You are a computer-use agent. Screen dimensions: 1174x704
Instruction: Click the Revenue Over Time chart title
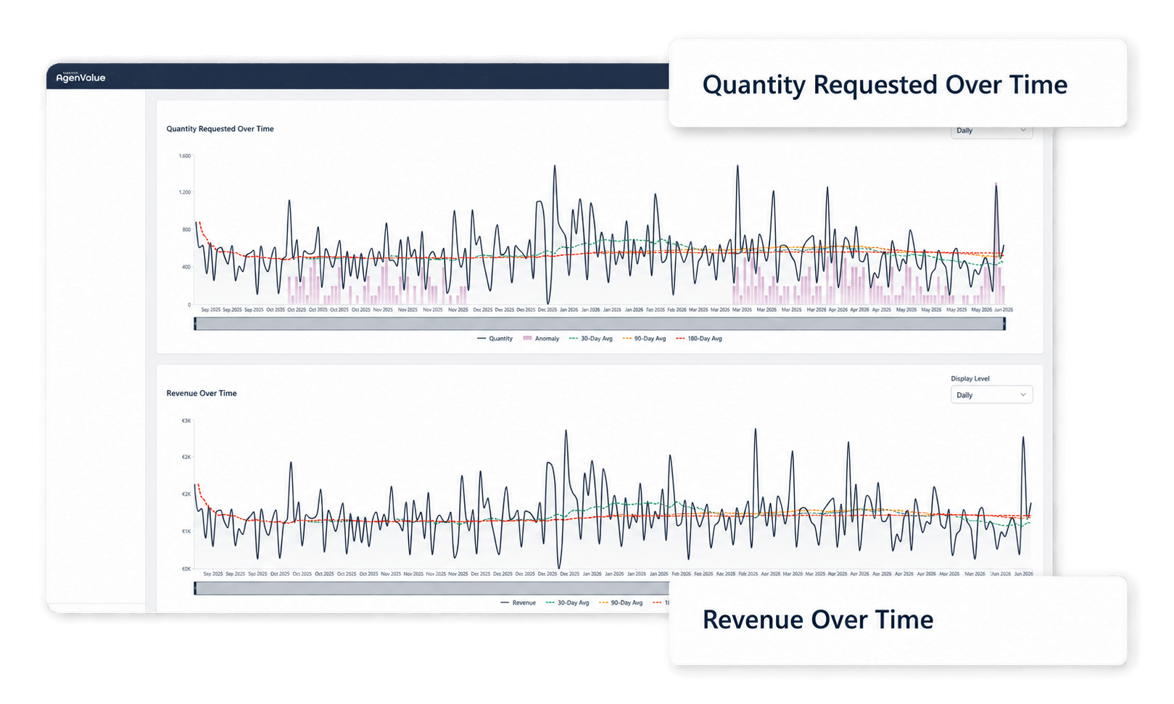202,393
